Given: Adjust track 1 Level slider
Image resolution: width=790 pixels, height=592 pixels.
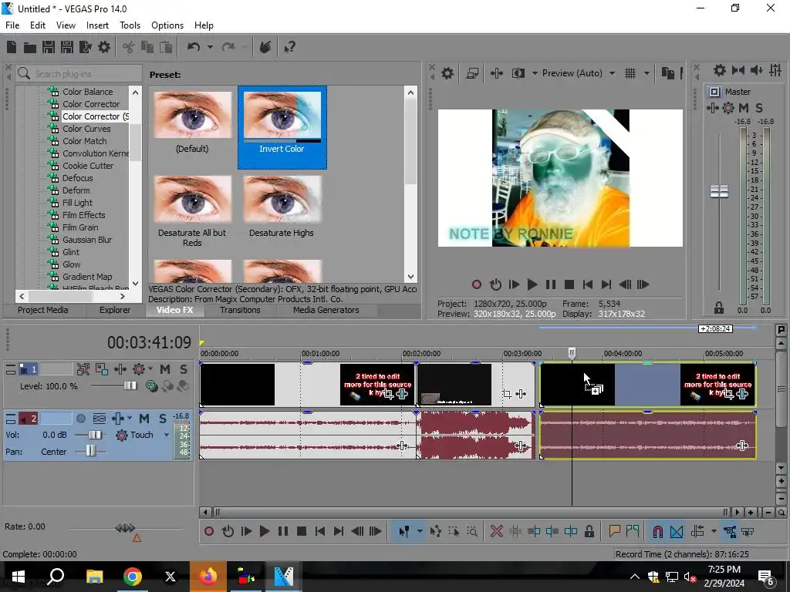Looking at the screenshot, I should click(x=130, y=386).
